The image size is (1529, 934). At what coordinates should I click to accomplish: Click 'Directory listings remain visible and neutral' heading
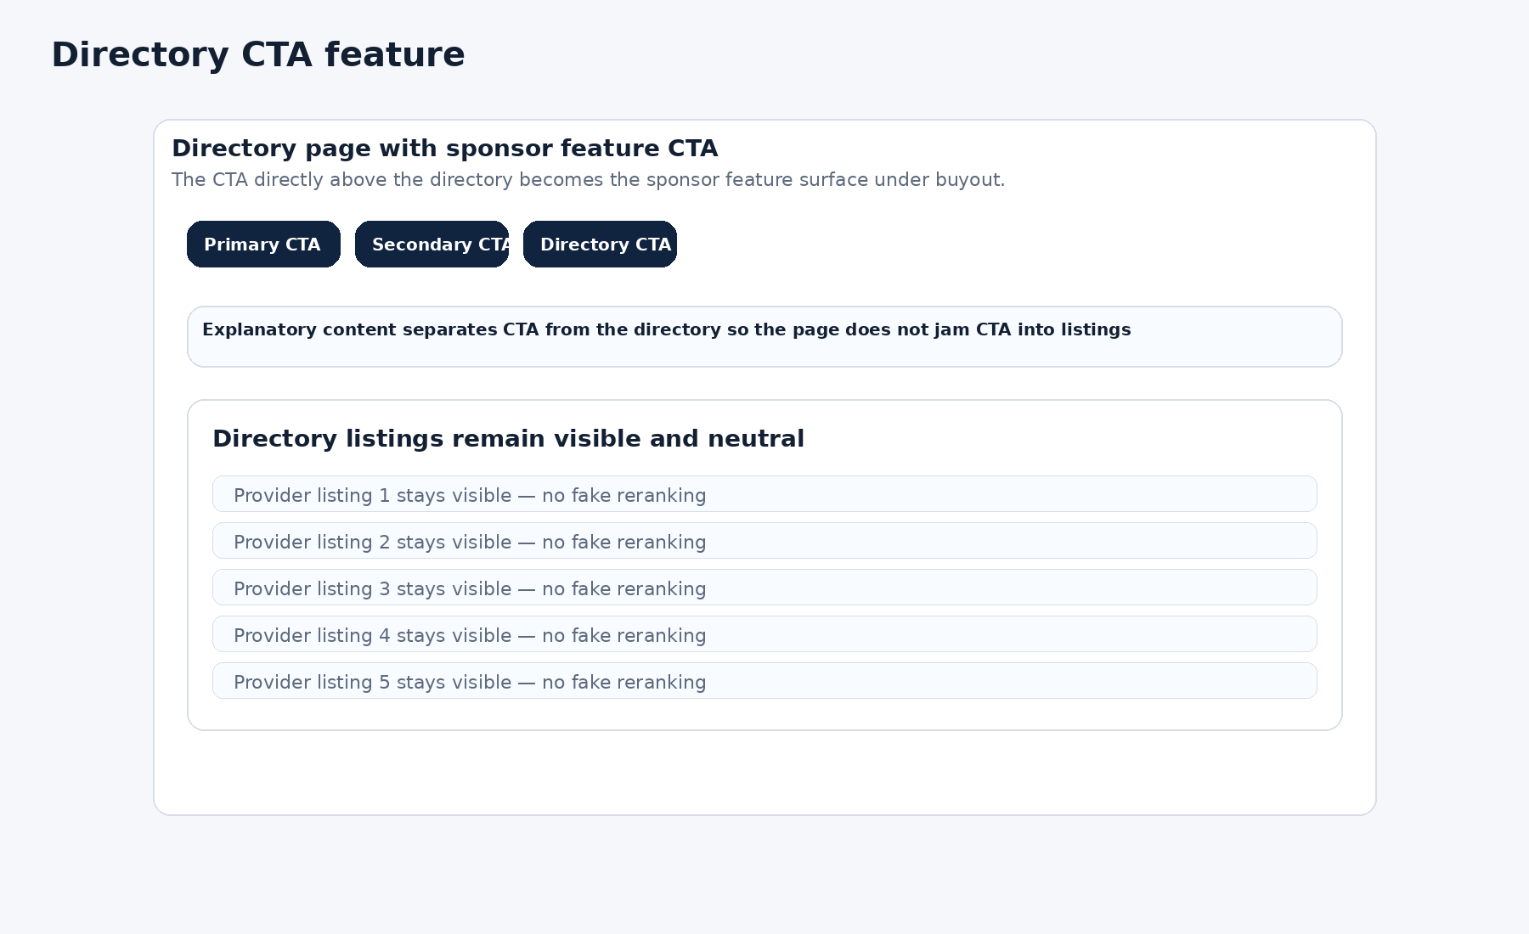coord(508,439)
